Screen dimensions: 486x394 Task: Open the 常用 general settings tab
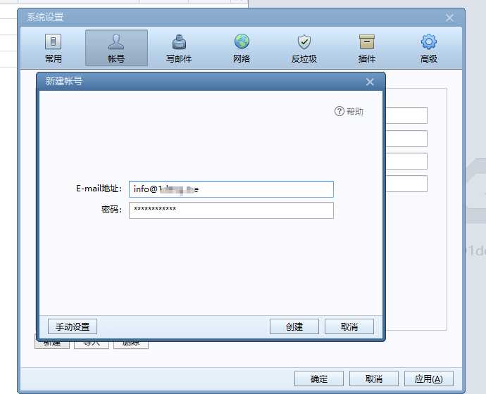54,49
